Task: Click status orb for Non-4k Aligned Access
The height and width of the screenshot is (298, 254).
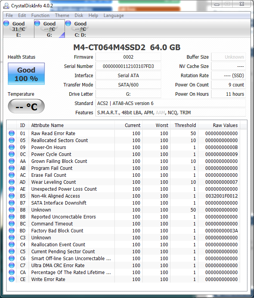Action: click(x=12, y=196)
